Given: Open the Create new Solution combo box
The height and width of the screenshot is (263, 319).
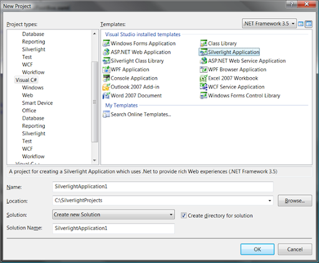Looking at the screenshot, I should [x=113, y=214].
